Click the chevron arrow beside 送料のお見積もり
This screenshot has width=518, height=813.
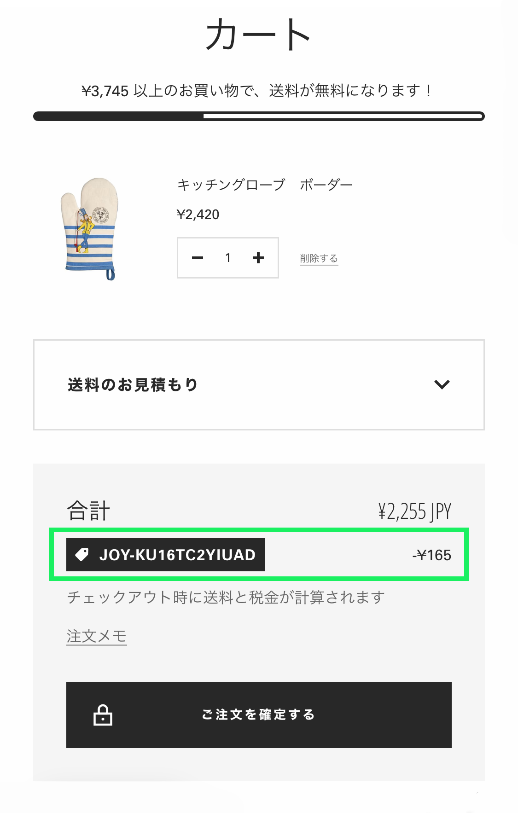click(442, 384)
